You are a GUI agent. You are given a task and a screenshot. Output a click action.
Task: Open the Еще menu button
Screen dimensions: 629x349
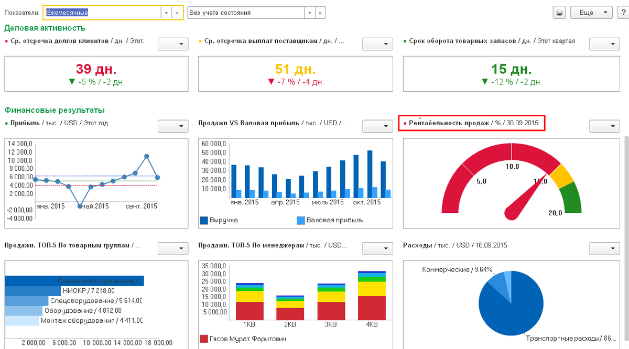tap(591, 13)
